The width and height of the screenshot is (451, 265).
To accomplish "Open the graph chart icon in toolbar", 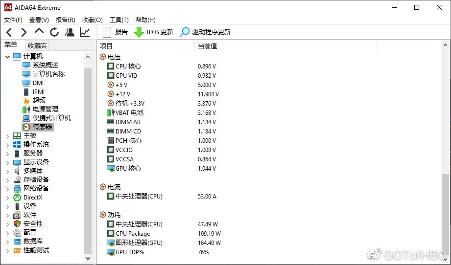I will pyautogui.click(x=85, y=32).
